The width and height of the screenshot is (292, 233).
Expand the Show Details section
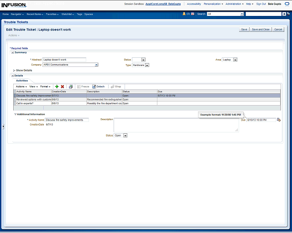click(x=14, y=71)
